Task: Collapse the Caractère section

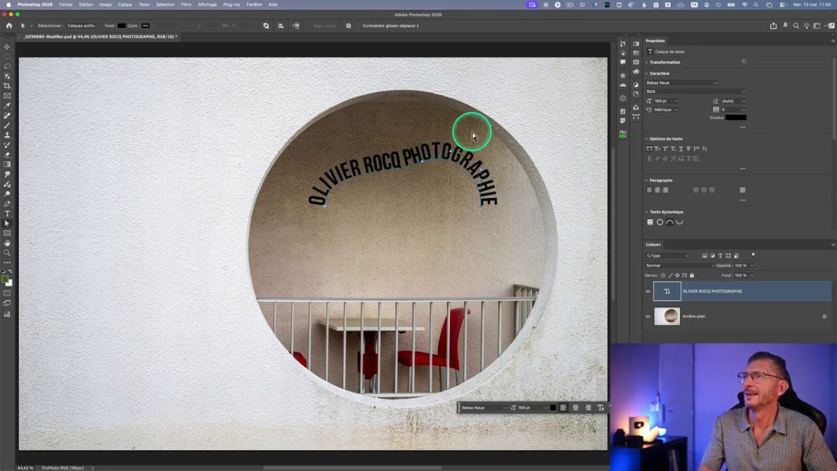Action: pyautogui.click(x=647, y=73)
